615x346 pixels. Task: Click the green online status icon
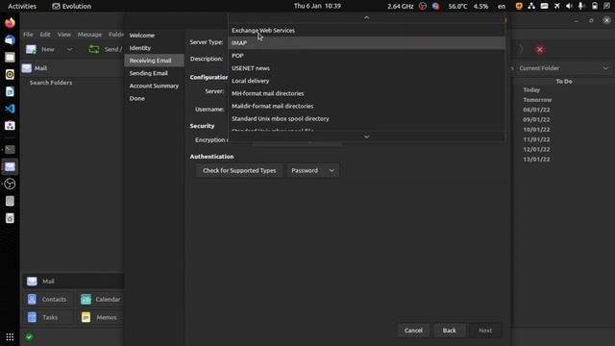pyautogui.click(x=30, y=336)
